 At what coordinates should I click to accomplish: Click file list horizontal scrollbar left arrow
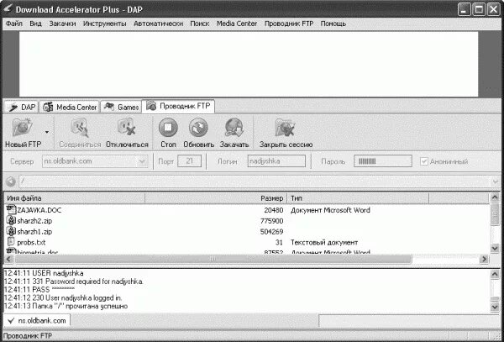[9, 259]
